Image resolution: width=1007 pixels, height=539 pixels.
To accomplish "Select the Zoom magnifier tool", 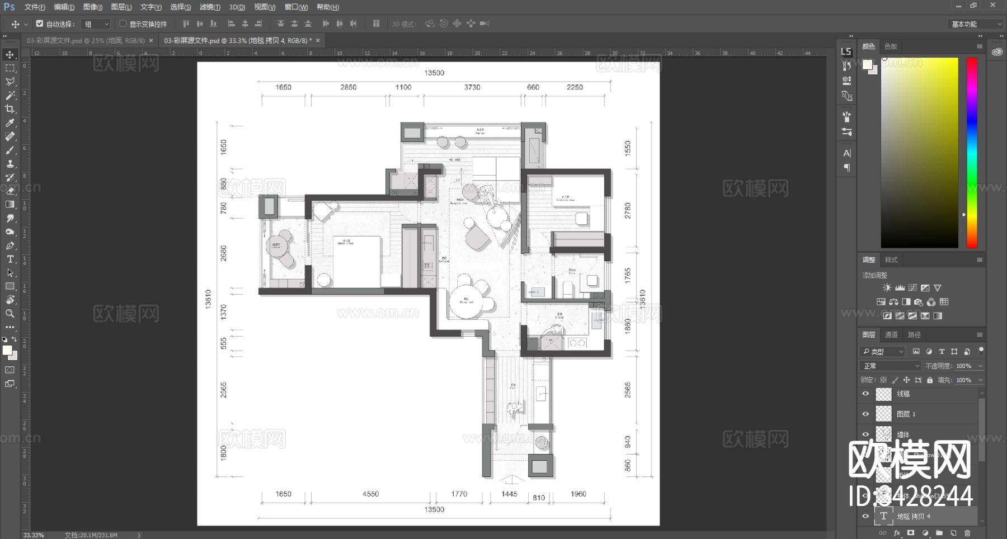I will pyautogui.click(x=10, y=314).
